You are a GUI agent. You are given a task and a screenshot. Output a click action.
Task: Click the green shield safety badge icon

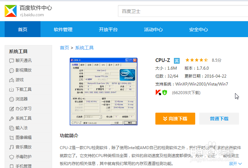click(x=165, y=92)
